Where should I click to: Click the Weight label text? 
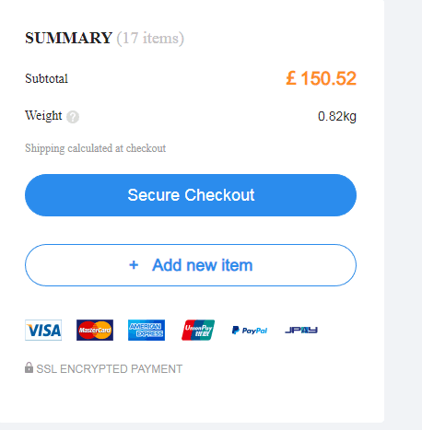(x=43, y=116)
